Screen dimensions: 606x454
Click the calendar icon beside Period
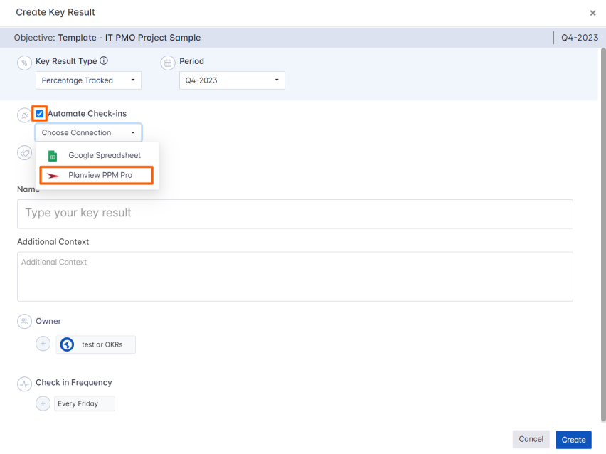click(x=168, y=63)
